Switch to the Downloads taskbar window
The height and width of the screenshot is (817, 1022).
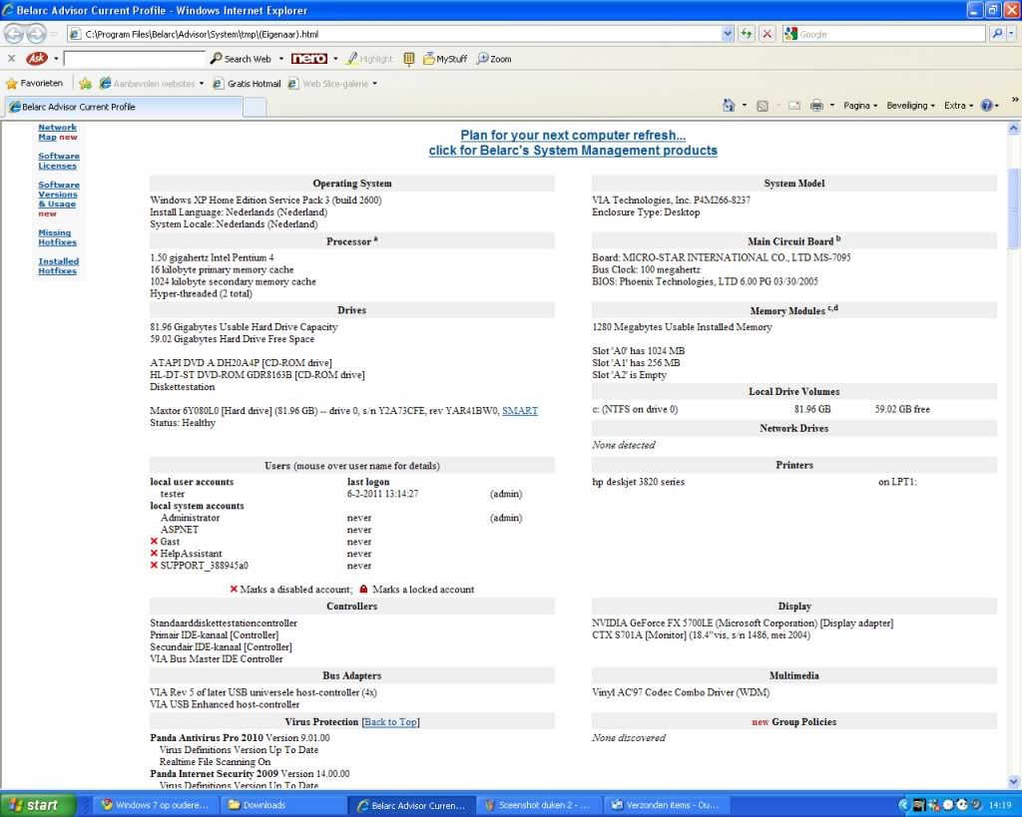tap(284, 805)
